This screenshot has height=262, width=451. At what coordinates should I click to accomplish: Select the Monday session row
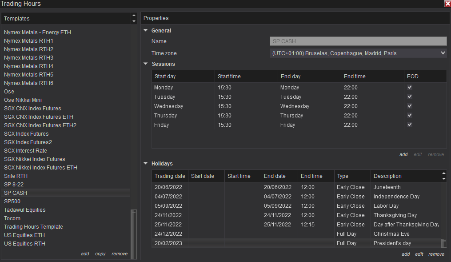(x=299, y=88)
